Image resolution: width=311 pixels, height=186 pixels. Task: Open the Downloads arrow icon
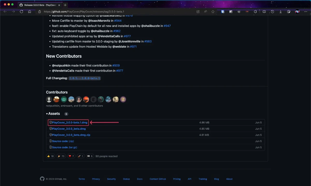pyautogui.click(x=280, y=12)
